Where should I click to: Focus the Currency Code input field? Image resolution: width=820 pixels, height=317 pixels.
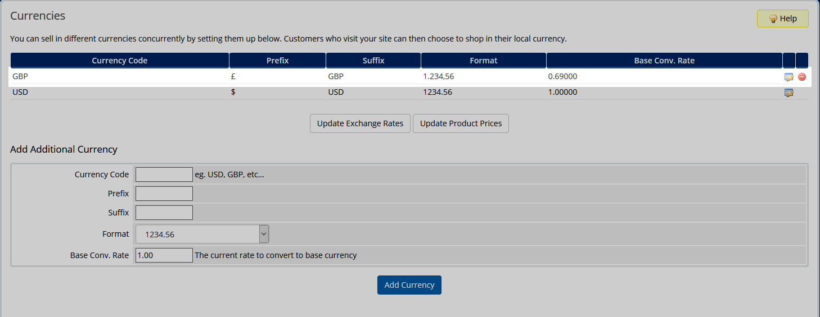164,174
